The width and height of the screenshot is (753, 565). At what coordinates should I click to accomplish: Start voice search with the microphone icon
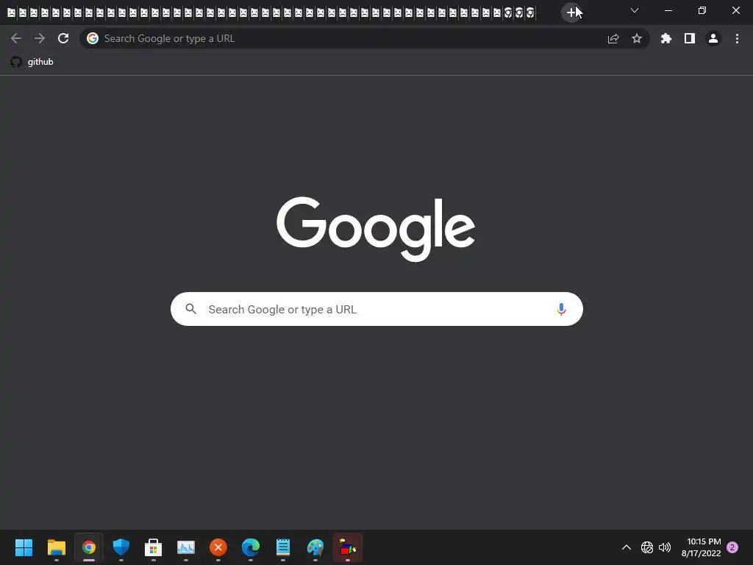pyautogui.click(x=561, y=309)
